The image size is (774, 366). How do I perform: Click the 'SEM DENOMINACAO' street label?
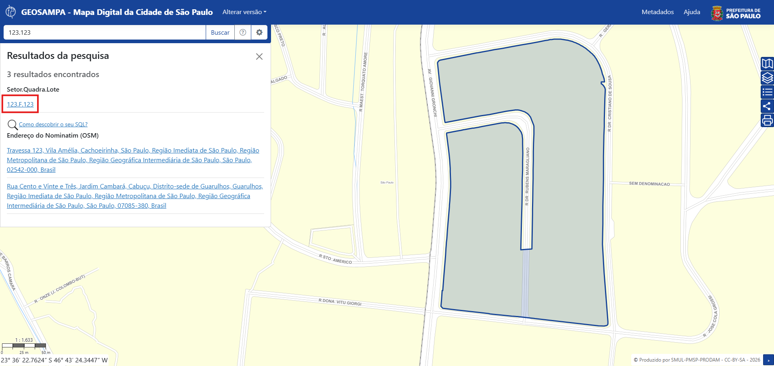[x=649, y=184]
